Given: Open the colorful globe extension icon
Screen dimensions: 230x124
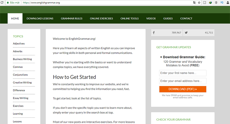Looking at the screenshot, I should pyautogui.click(x=210, y=3).
